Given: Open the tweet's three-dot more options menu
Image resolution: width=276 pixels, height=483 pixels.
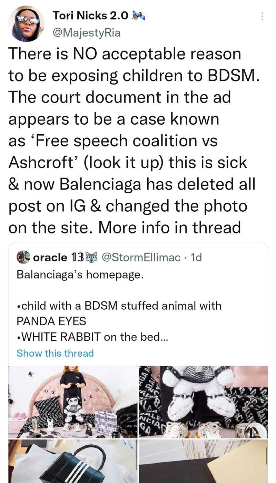Looking at the screenshot, I should pos(262,16).
